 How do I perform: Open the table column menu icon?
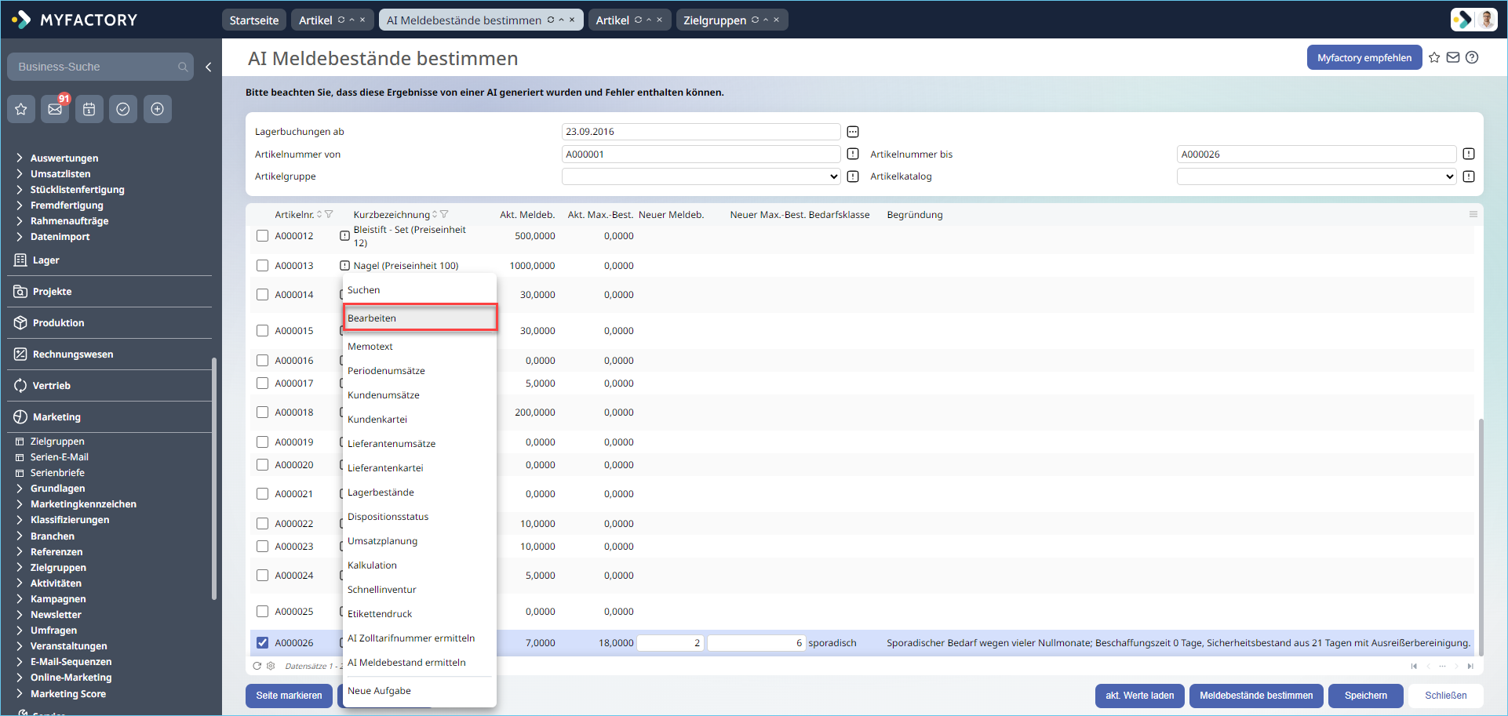coord(1473,214)
